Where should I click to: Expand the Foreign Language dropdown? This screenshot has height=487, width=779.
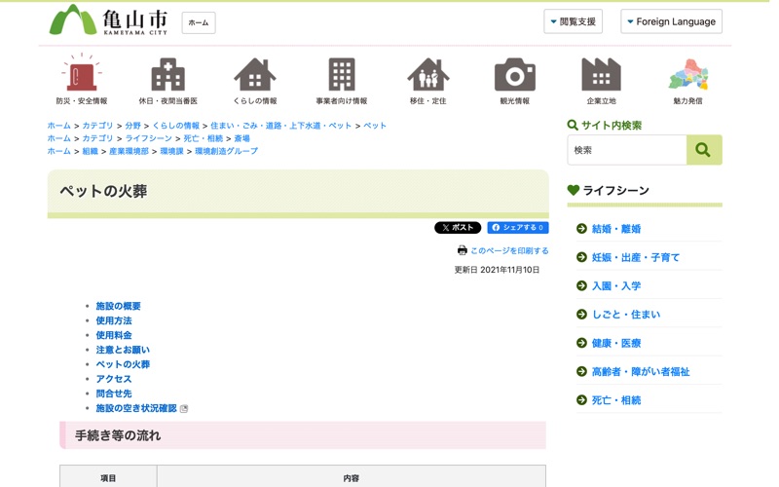click(x=671, y=21)
